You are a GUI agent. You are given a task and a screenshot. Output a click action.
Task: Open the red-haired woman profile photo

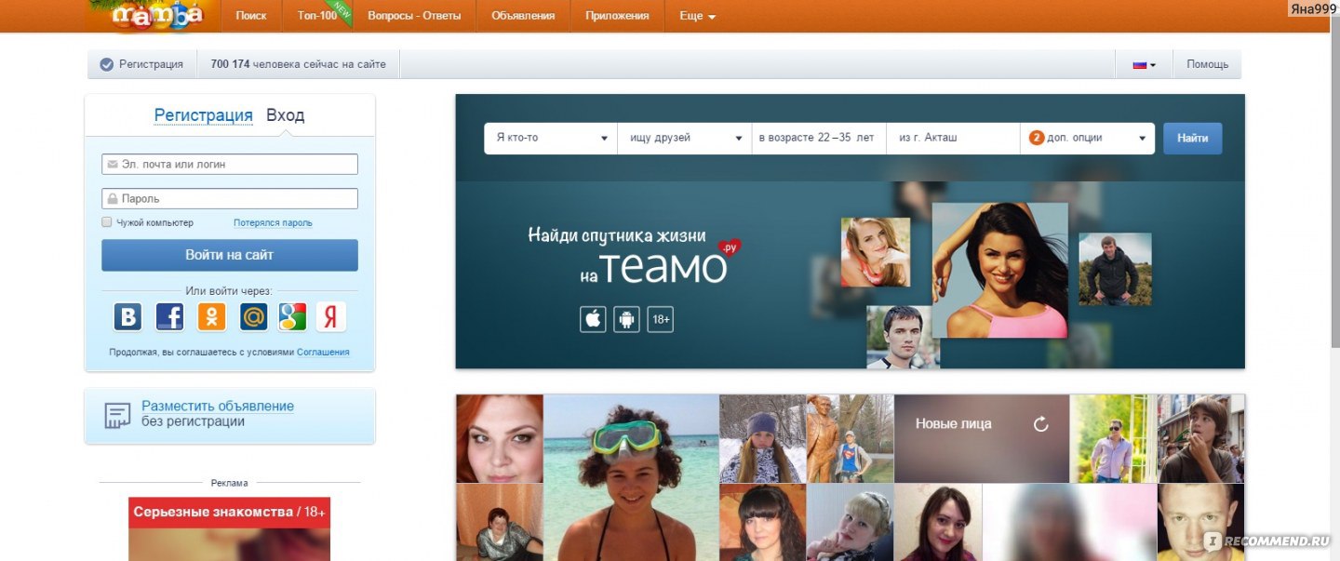tap(500, 438)
